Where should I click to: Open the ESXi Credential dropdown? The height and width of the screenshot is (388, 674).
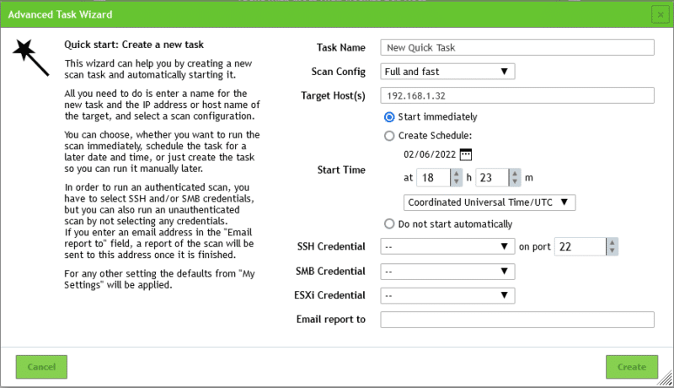click(447, 295)
